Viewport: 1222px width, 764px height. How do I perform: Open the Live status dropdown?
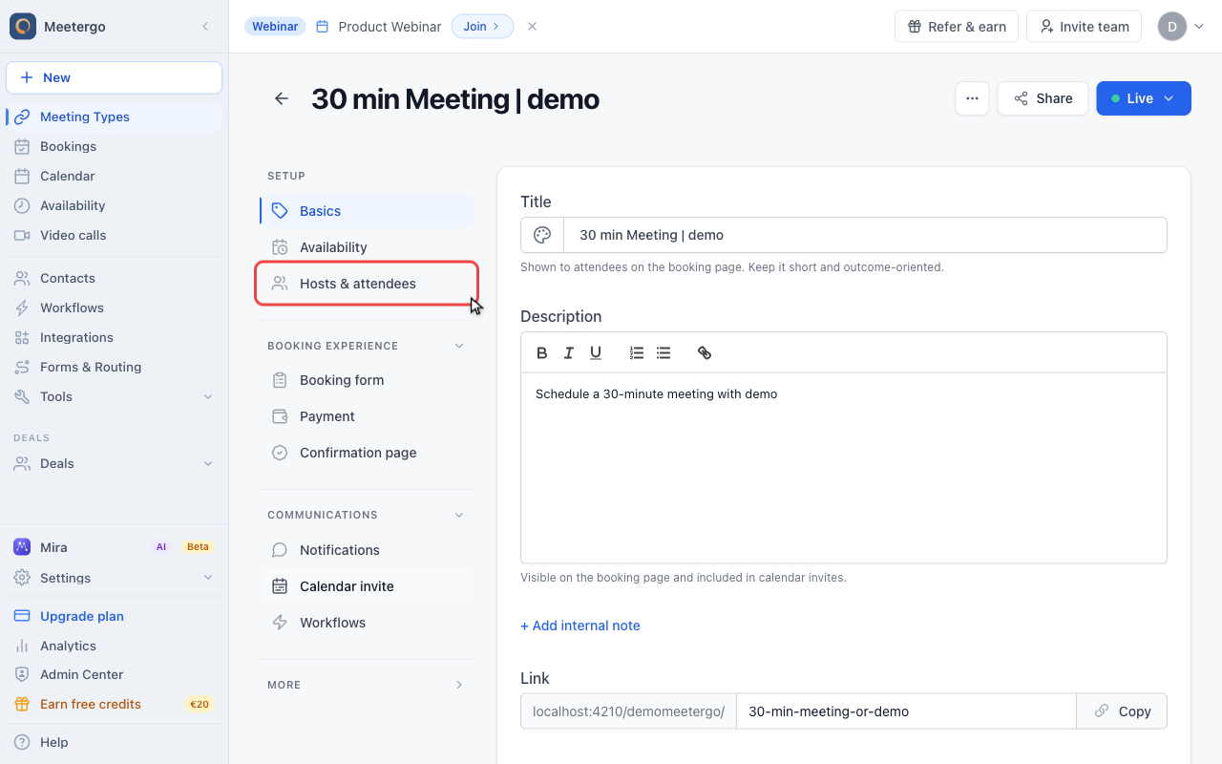(x=1144, y=98)
